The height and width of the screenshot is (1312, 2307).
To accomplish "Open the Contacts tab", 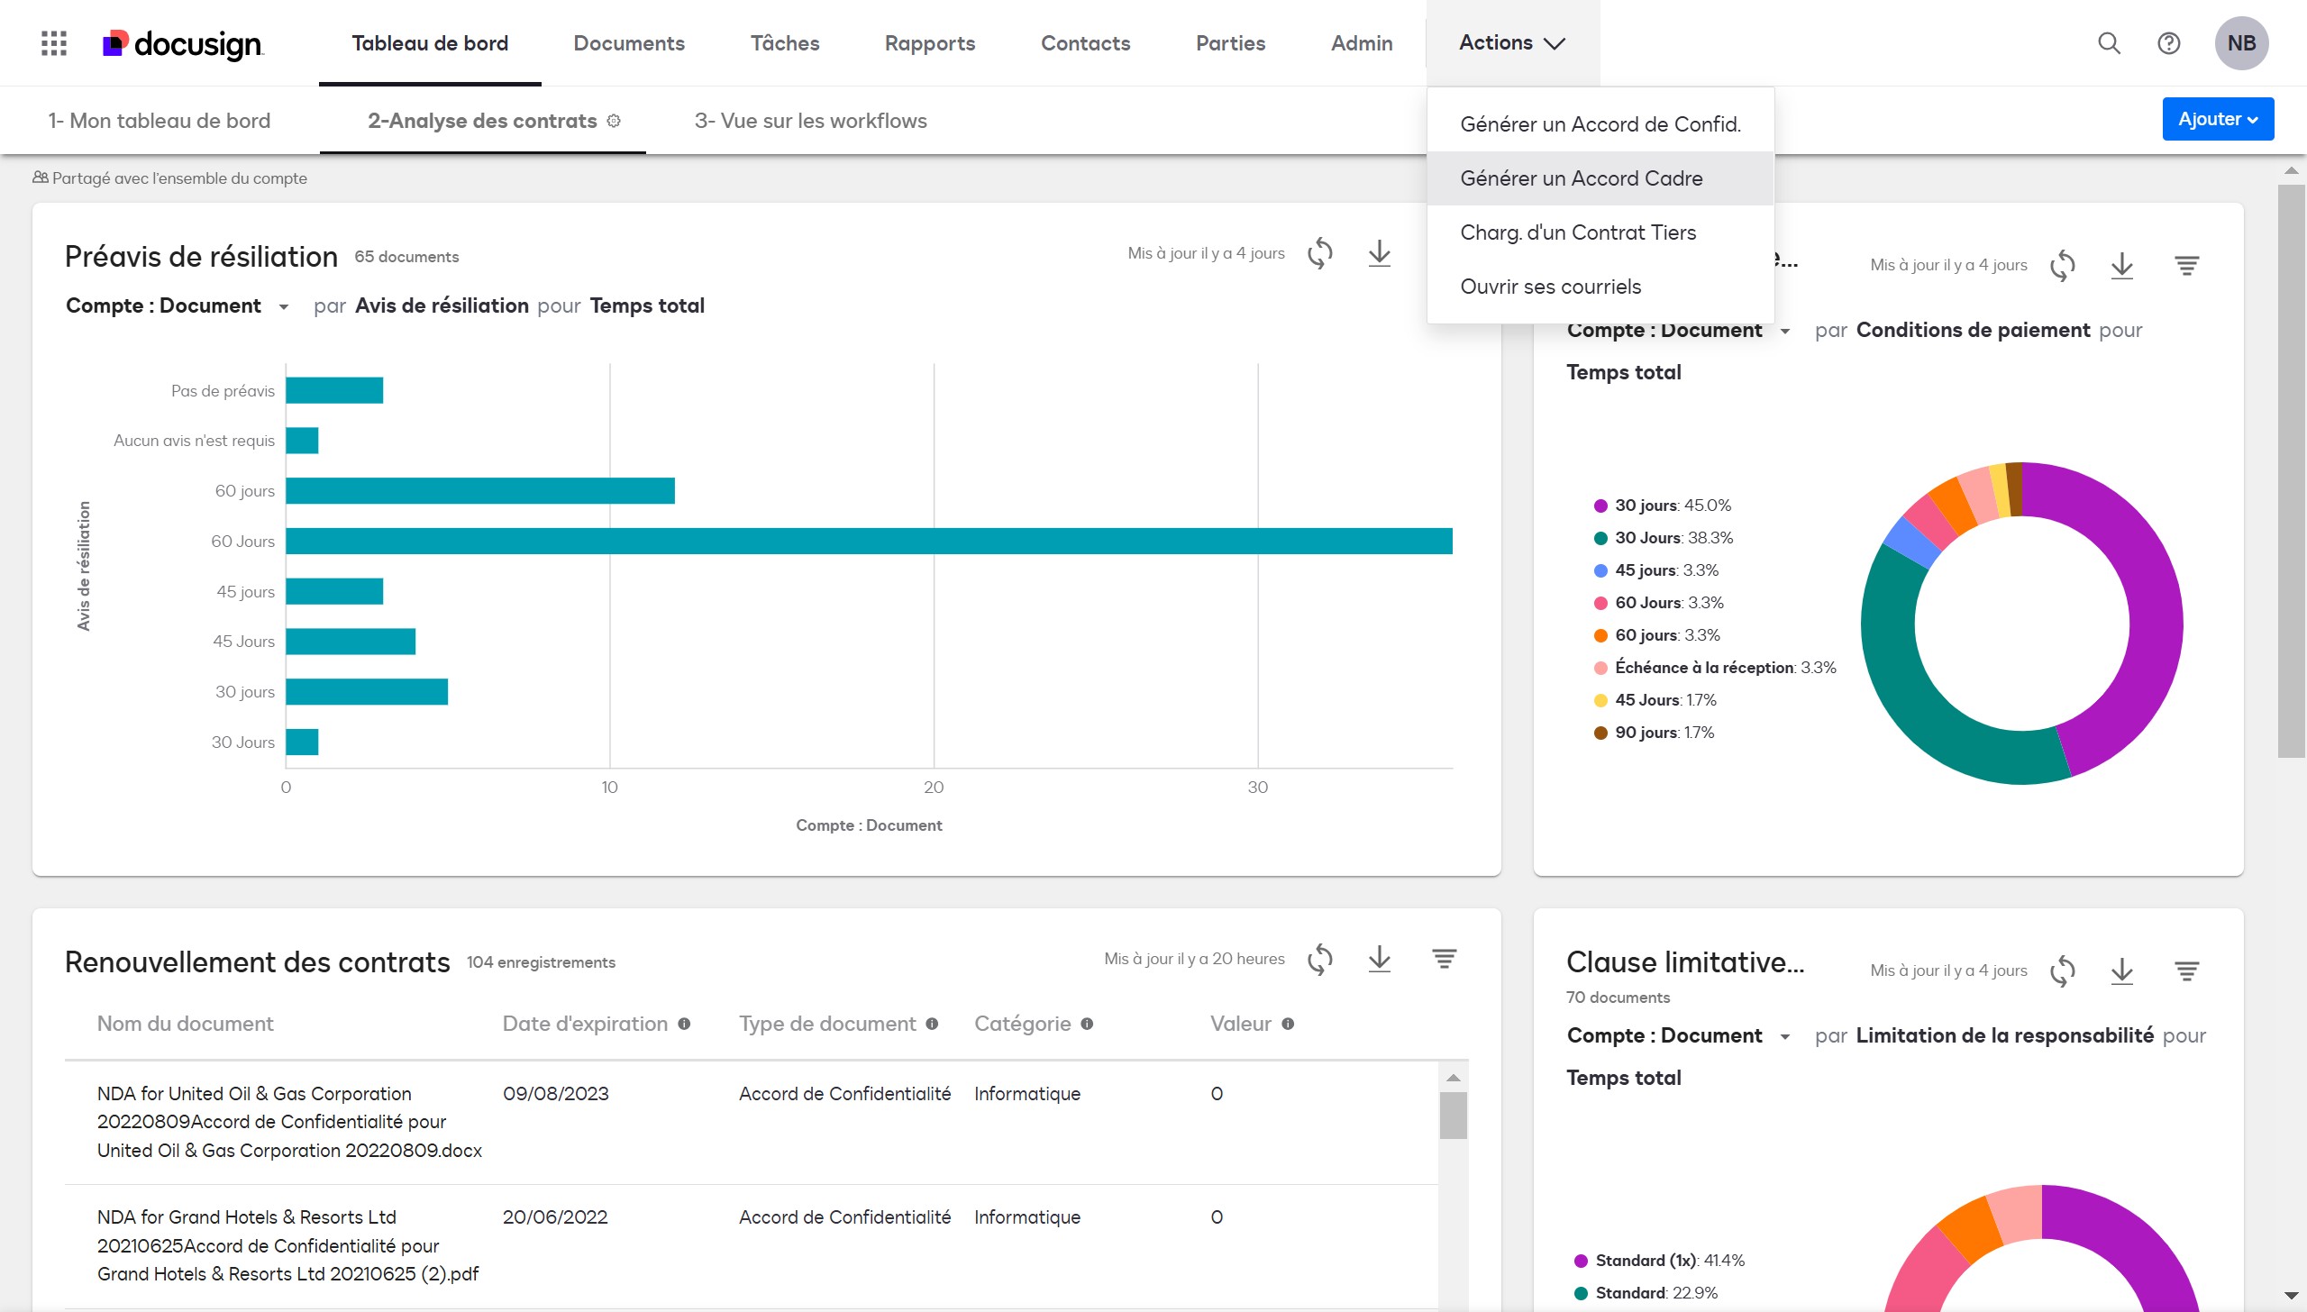I will tap(1085, 43).
